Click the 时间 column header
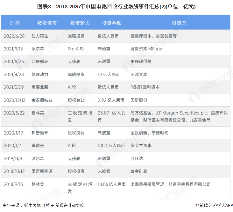 coord(15,22)
